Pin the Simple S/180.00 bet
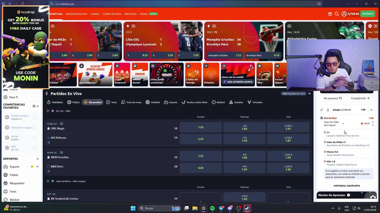380x213 pixels. [322, 110]
